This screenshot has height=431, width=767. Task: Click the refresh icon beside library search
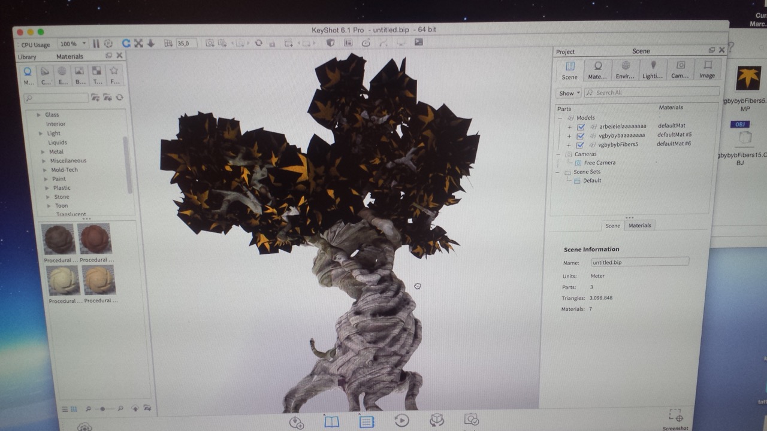tap(119, 98)
